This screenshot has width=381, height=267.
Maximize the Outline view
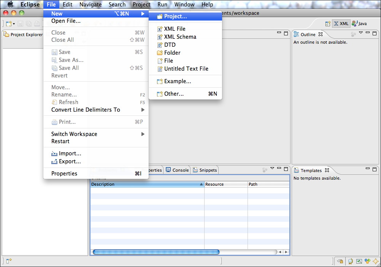[375, 33]
